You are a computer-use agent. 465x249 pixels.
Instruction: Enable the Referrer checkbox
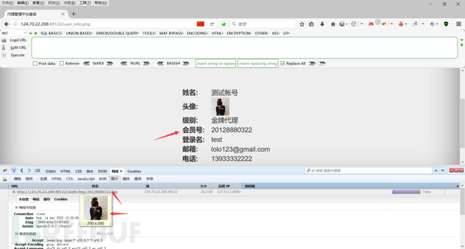point(62,63)
